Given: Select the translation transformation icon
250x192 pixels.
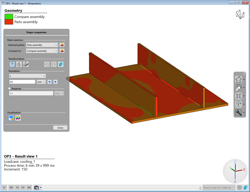Looking at the screenshot, I should (x=12, y=64).
